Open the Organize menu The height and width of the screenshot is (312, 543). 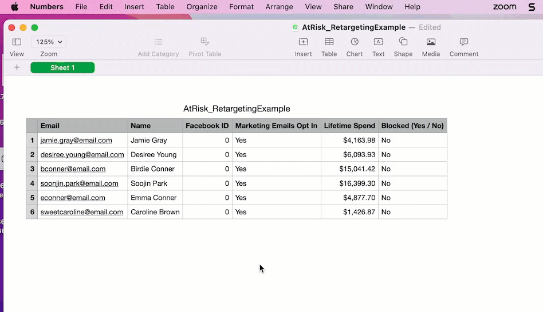[202, 7]
